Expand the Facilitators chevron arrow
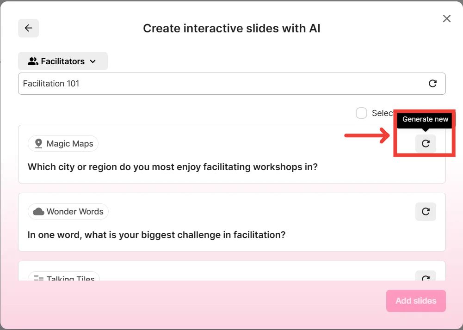Image resolution: width=463 pixels, height=330 pixels. coord(93,61)
